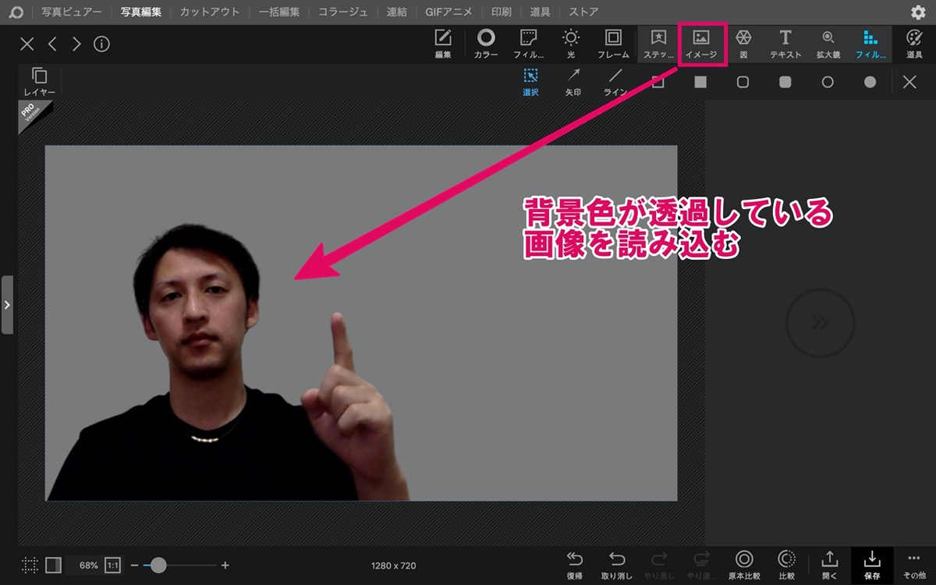Pick the filled rounded rectangle shape
This screenshot has width=936, height=585.
coord(785,82)
